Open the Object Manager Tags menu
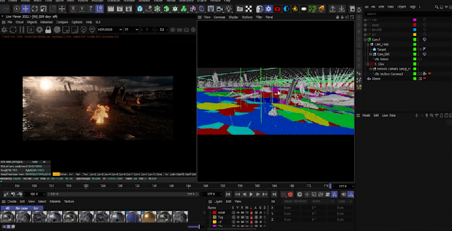452x231 pixels. (x=413, y=6)
